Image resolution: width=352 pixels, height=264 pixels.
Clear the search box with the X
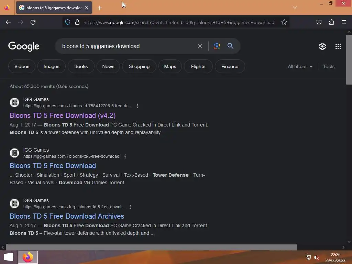click(x=200, y=46)
